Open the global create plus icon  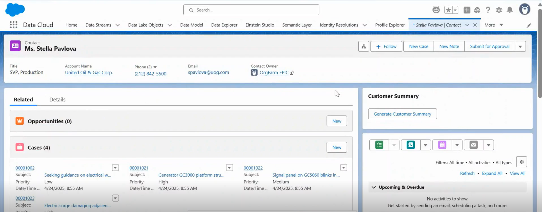[x=467, y=10]
